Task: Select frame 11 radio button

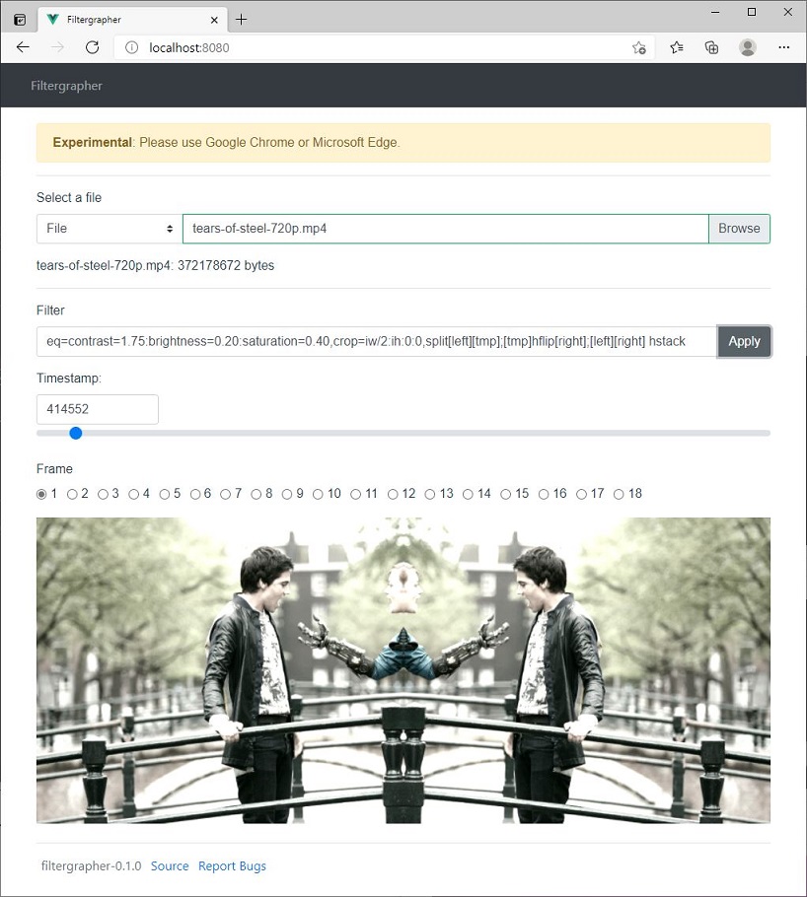Action: coord(356,494)
